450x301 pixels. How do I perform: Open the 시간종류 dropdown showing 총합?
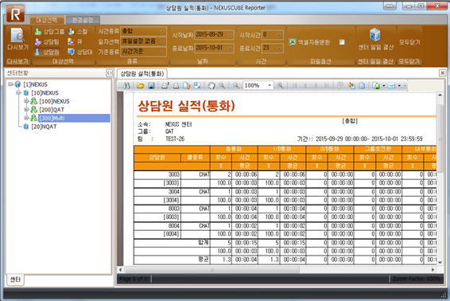coord(143,31)
